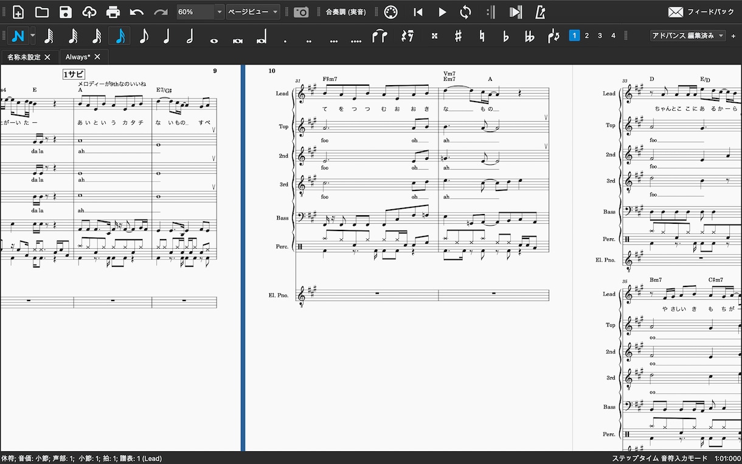742x464 pixels.
Task: Close the Always* tab
Action: (97, 57)
